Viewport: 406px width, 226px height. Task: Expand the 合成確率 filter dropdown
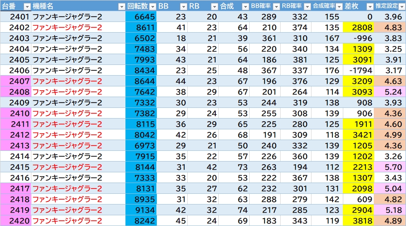point(338,6)
